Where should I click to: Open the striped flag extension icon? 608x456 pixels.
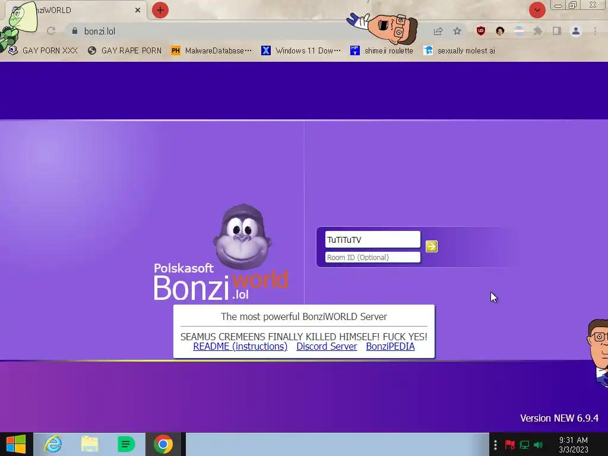coord(519,31)
